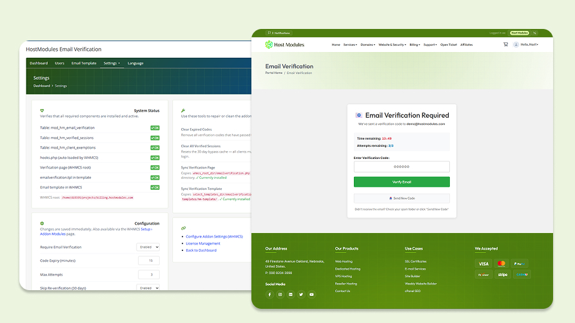
Task: Open the Skip Re-verification dropdown
Action: 148,288
